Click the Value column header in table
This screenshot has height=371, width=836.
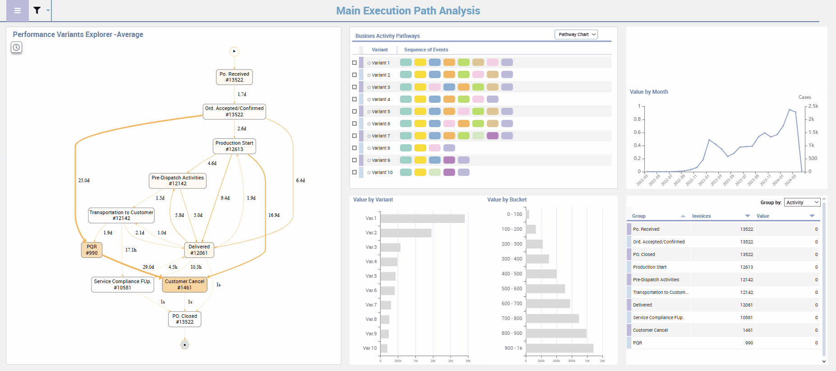pos(763,216)
